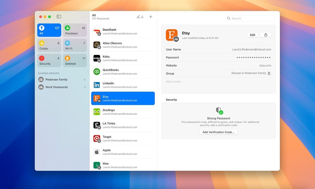
Task: Click the LA Times icon
Action: 97,125
